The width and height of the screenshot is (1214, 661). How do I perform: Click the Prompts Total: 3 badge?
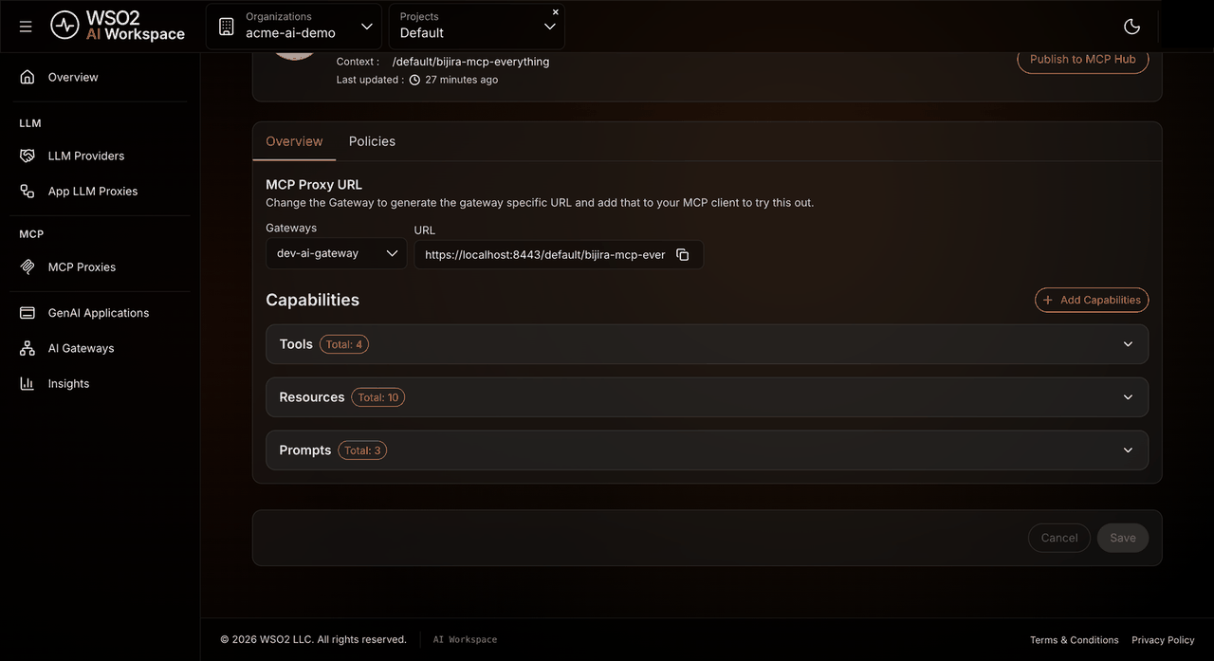(362, 450)
